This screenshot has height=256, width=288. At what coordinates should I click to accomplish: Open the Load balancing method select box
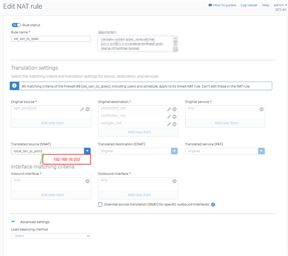pyautogui.click(x=51, y=236)
